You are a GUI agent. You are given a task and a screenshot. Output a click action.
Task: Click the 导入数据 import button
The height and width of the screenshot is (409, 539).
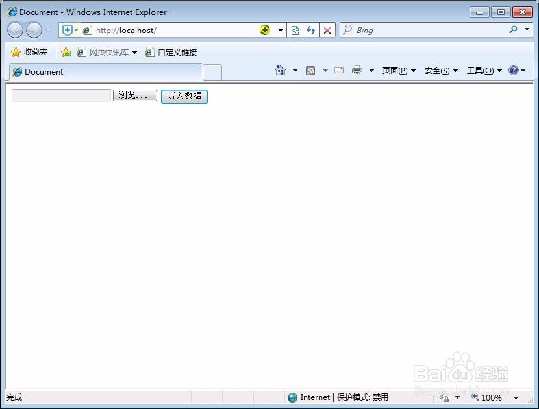click(x=184, y=96)
